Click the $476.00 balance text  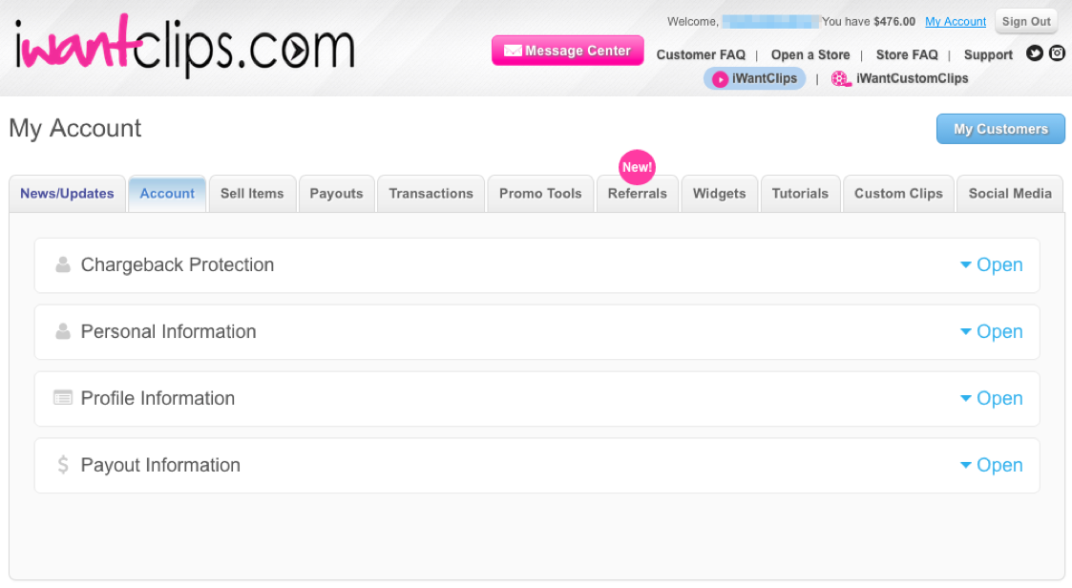click(x=894, y=22)
